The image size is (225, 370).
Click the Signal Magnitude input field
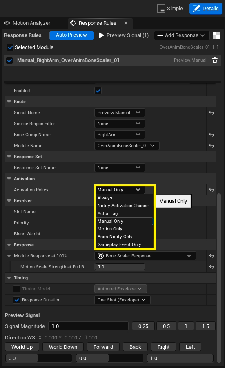(x=88, y=326)
